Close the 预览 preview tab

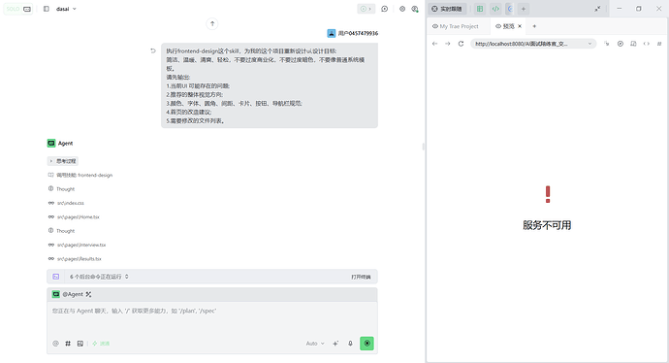pos(520,26)
